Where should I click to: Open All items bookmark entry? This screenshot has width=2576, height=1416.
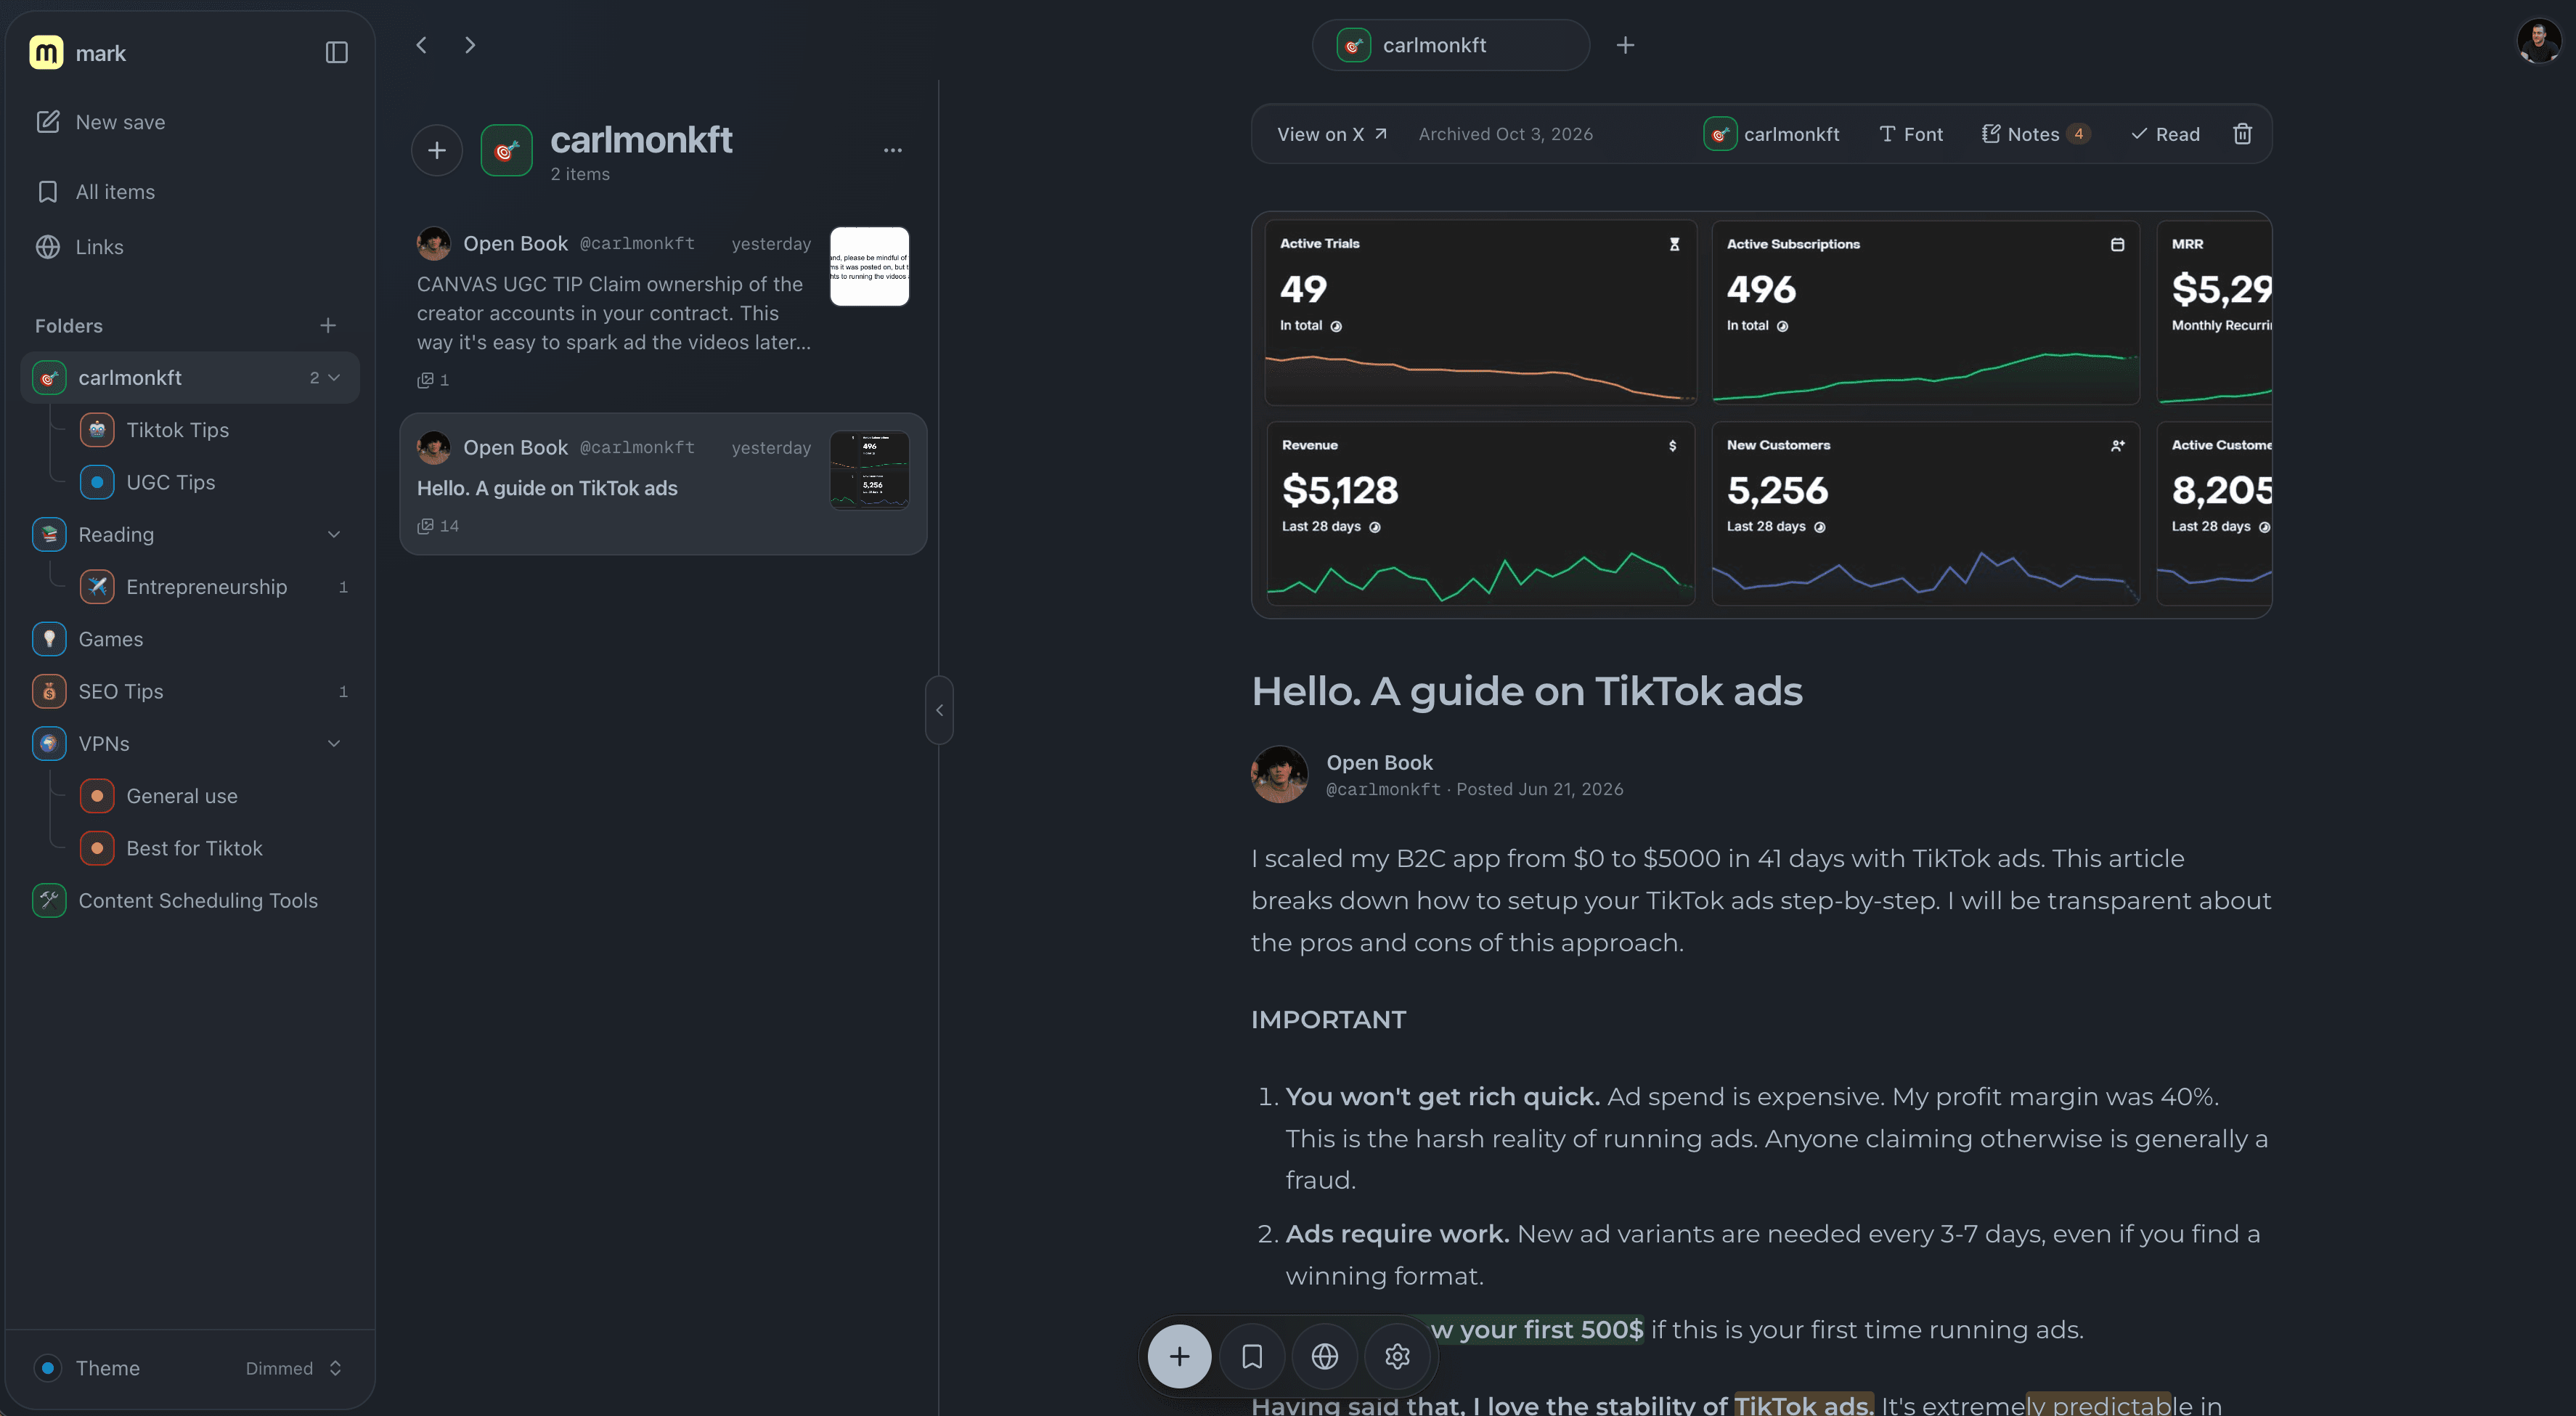click(190, 192)
